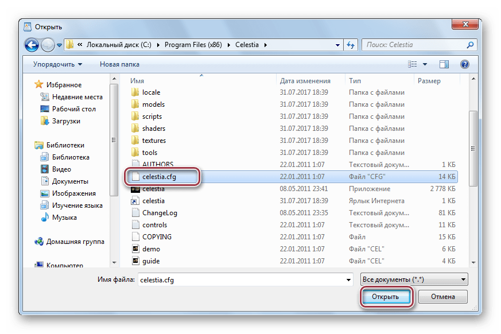Toggle the preview pane icon

(x=444, y=64)
